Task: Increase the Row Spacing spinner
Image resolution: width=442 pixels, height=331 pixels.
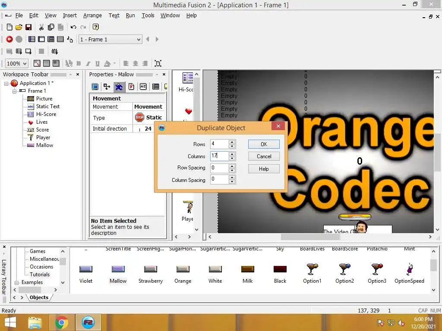Action: click(232, 166)
